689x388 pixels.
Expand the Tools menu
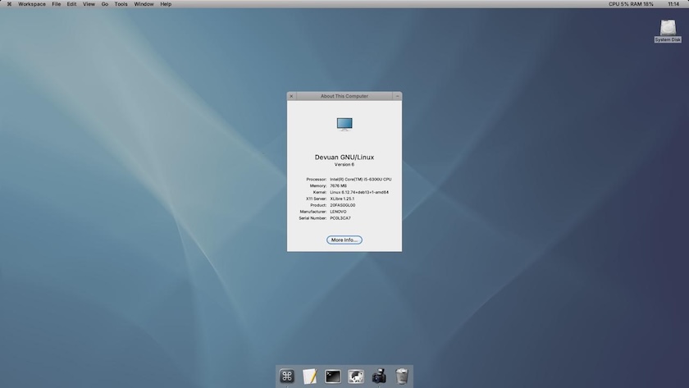click(121, 4)
